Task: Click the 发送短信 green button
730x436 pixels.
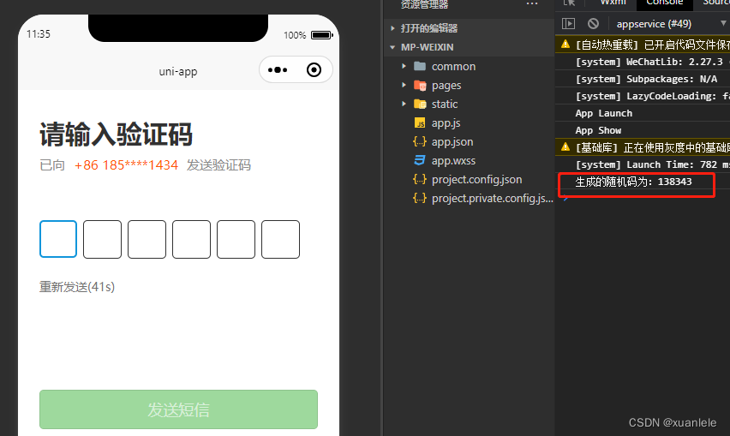Action: click(x=178, y=409)
